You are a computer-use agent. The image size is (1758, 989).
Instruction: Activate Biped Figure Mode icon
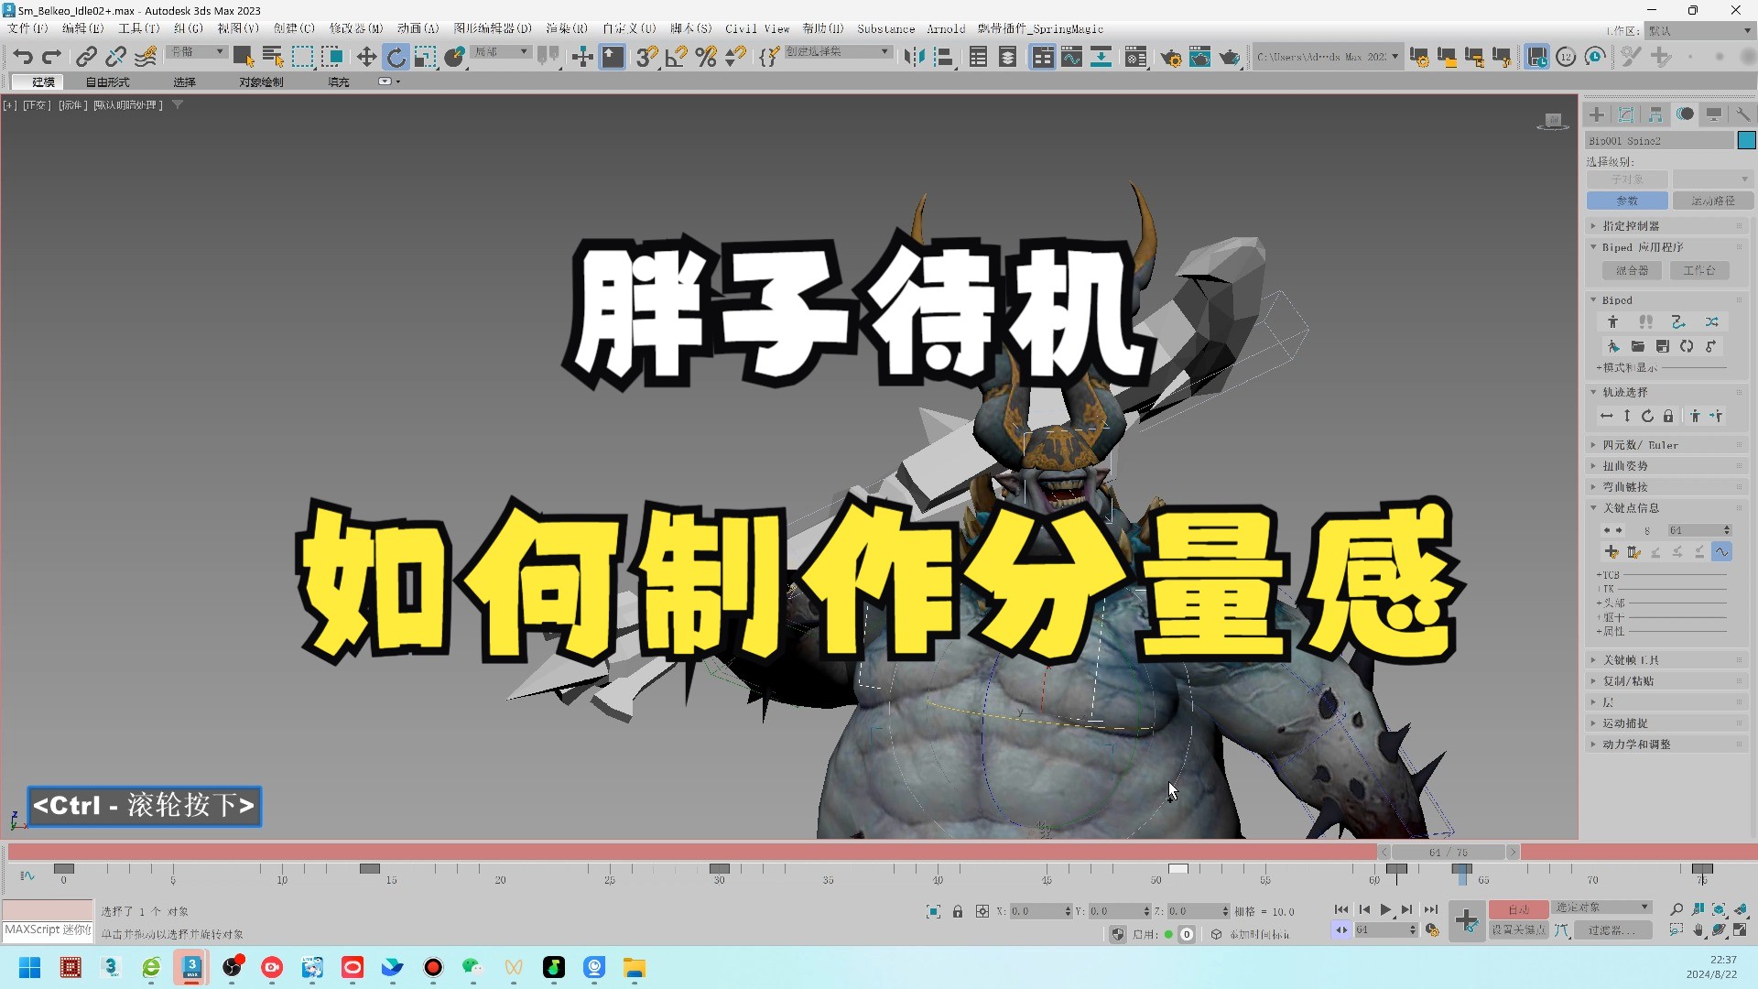tap(1613, 322)
